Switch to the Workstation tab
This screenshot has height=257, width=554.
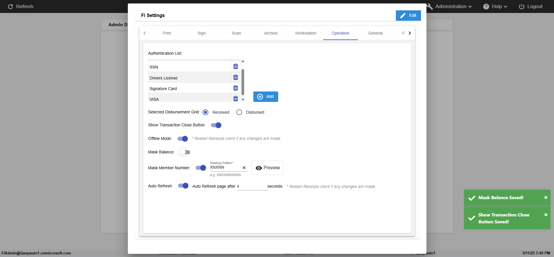point(306,33)
